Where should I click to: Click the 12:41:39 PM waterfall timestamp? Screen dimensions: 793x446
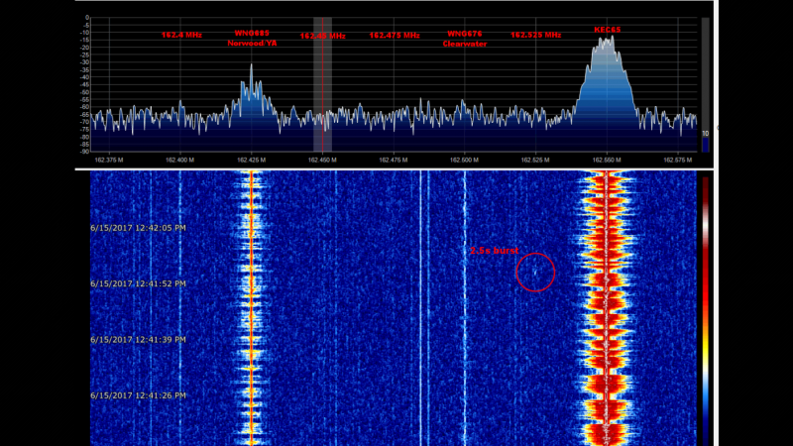click(x=138, y=339)
